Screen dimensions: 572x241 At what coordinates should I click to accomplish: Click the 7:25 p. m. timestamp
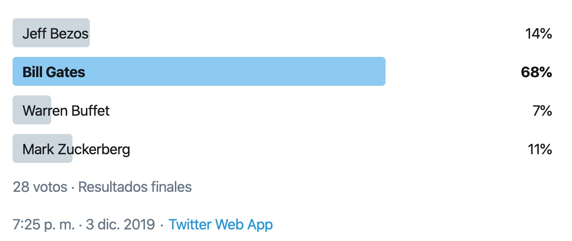(44, 225)
